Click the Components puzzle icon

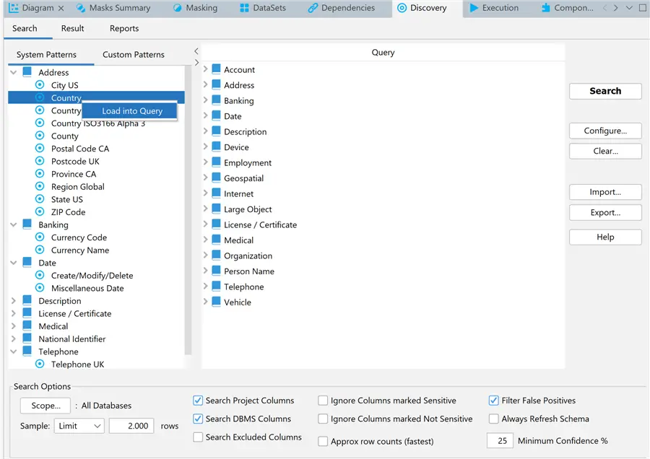tap(546, 7)
